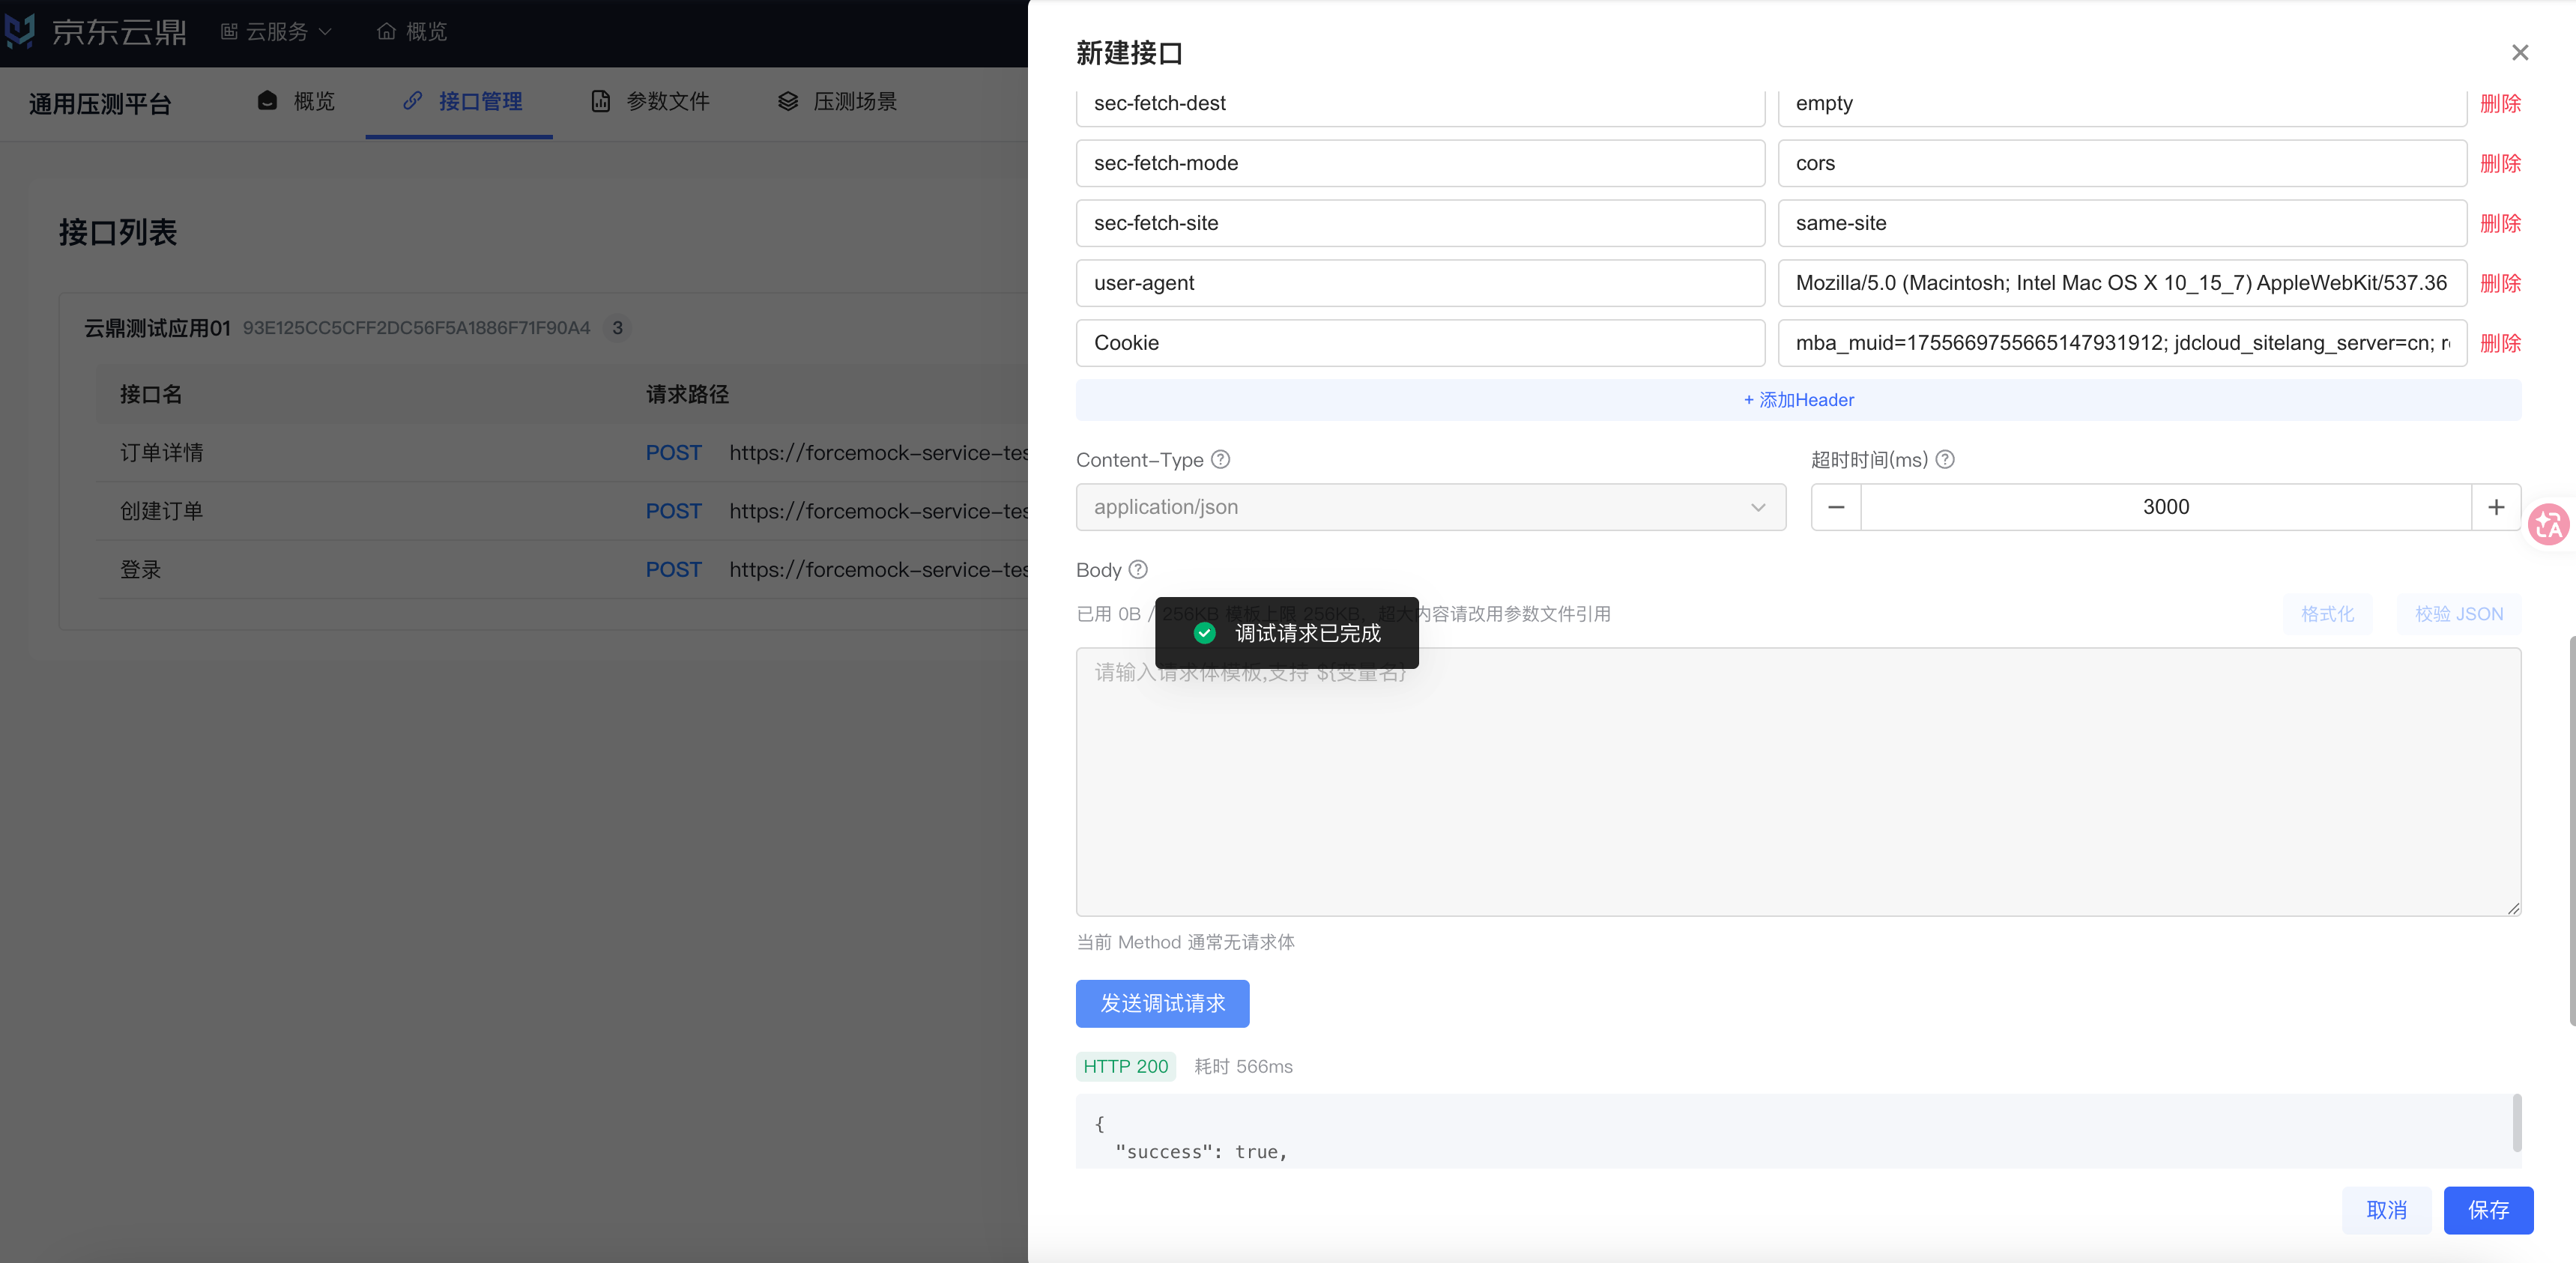Viewport: 2576px width, 1263px height.
Task: Edit the Cookie value field
Action: pos(2122,343)
